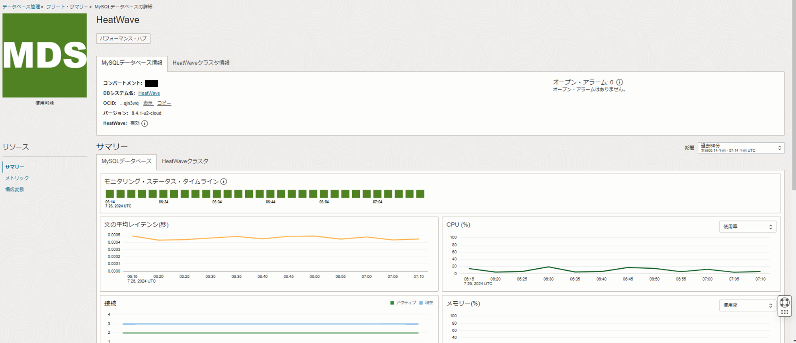Show HeatWave enabled info tooltip icon
Image resolution: width=796 pixels, height=343 pixels.
[145, 124]
